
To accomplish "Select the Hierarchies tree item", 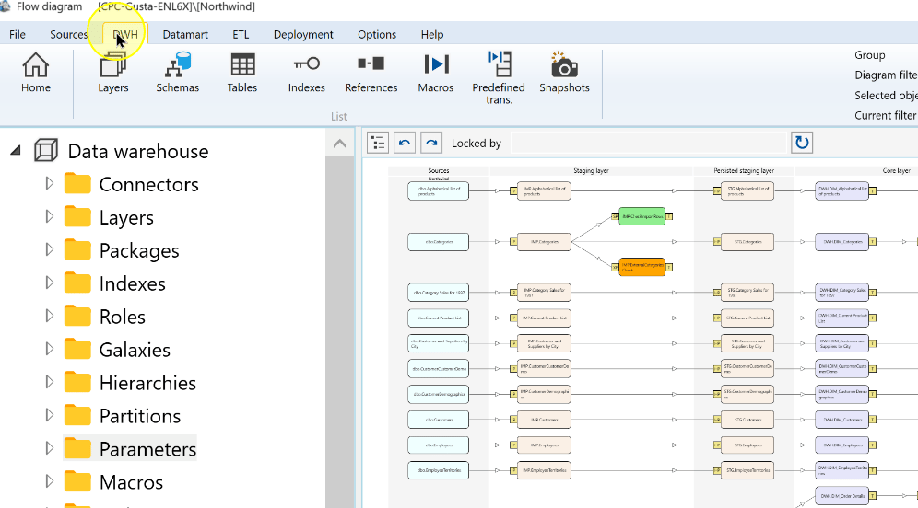I will [147, 382].
